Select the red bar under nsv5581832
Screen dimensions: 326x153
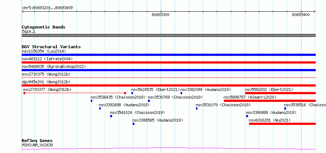(280, 93)
